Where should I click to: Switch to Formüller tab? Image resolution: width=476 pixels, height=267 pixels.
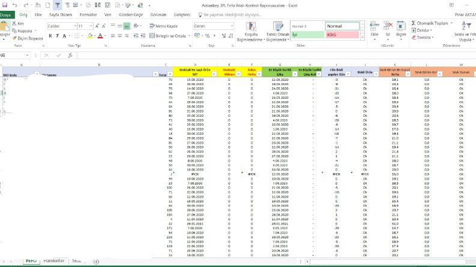click(88, 14)
